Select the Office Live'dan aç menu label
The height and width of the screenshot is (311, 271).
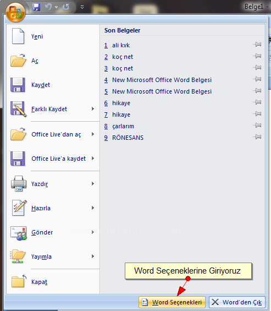56,134
